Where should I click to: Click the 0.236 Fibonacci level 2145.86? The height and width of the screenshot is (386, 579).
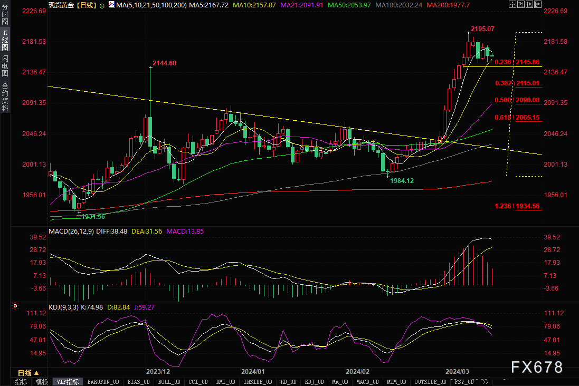click(x=517, y=62)
